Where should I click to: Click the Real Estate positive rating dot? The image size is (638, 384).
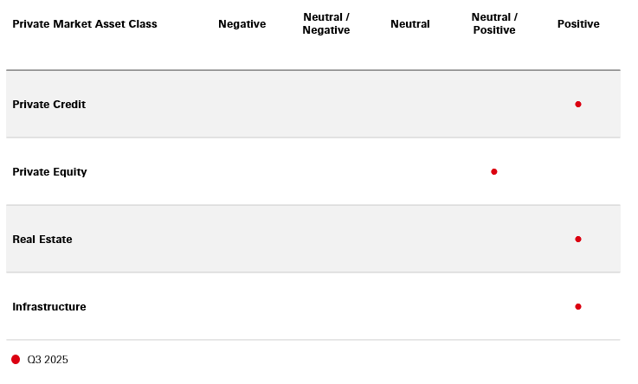click(578, 239)
